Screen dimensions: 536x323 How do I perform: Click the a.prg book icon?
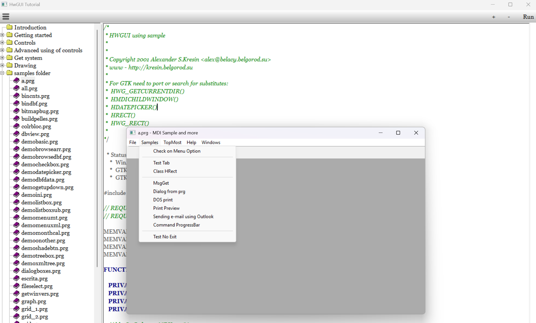pos(16,81)
